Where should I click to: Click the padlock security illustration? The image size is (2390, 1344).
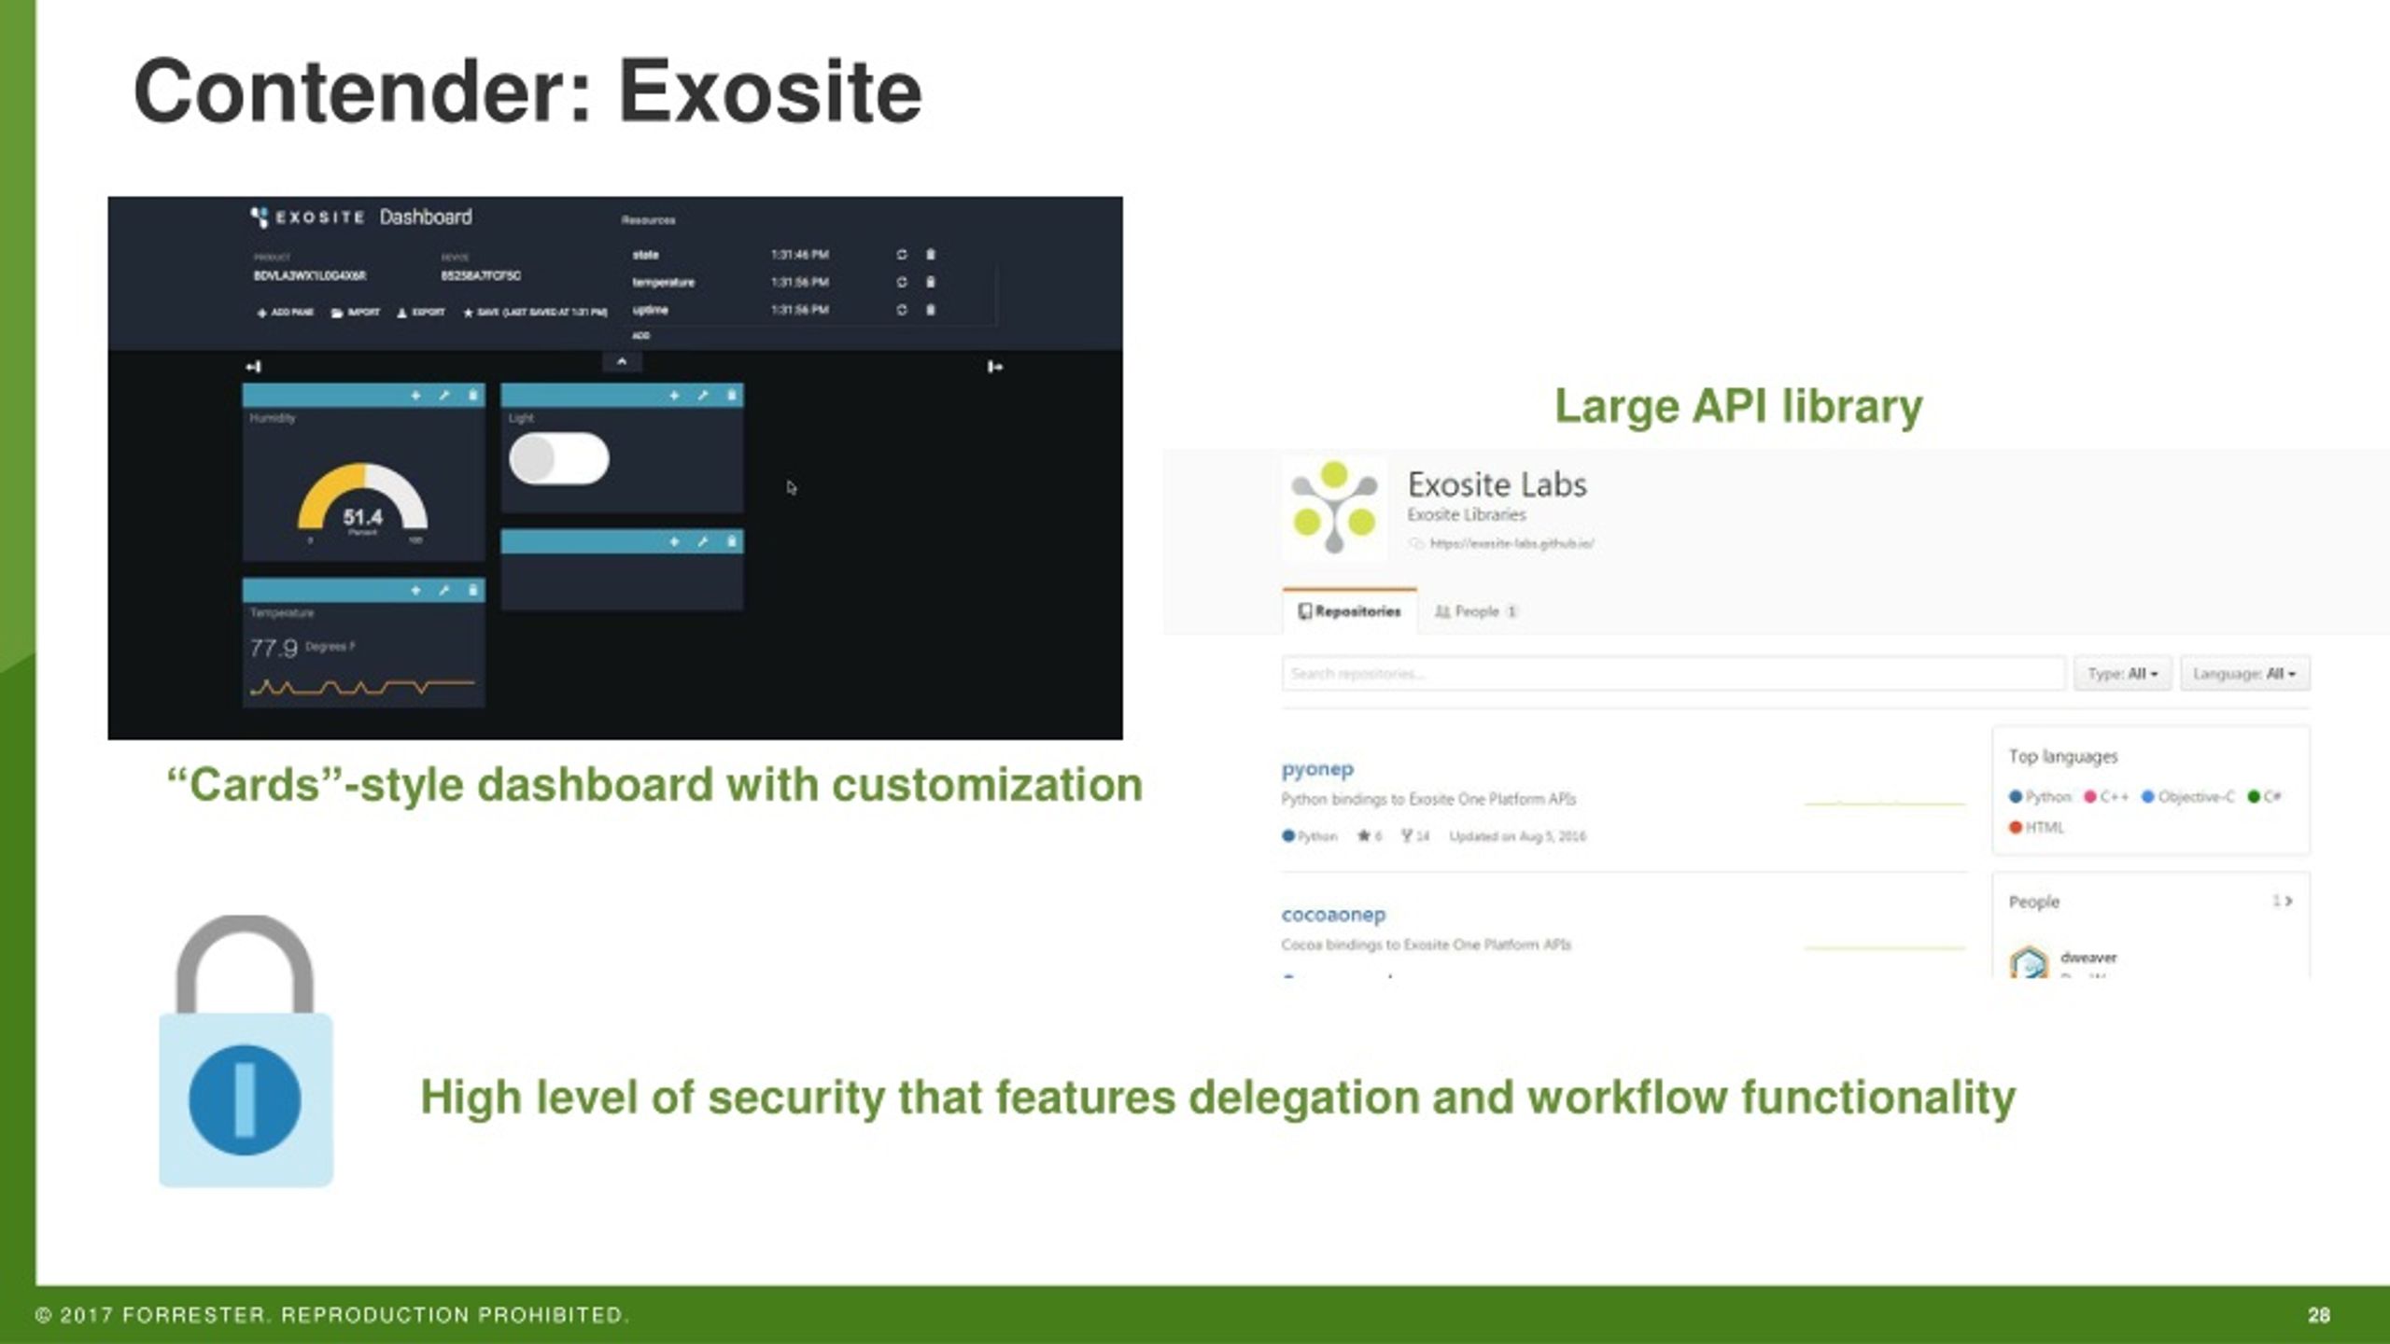pyautogui.click(x=246, y=1051)
